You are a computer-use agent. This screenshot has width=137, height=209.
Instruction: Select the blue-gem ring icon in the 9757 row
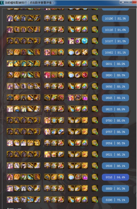[61, 132]
